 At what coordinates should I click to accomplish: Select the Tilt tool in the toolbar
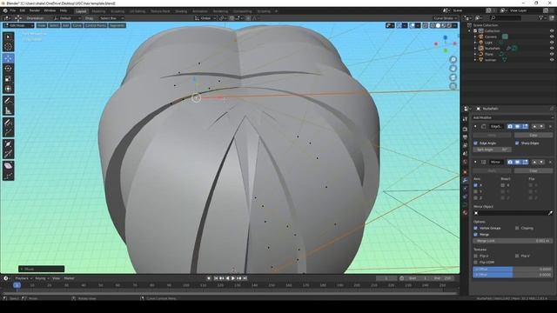point(8,154)
